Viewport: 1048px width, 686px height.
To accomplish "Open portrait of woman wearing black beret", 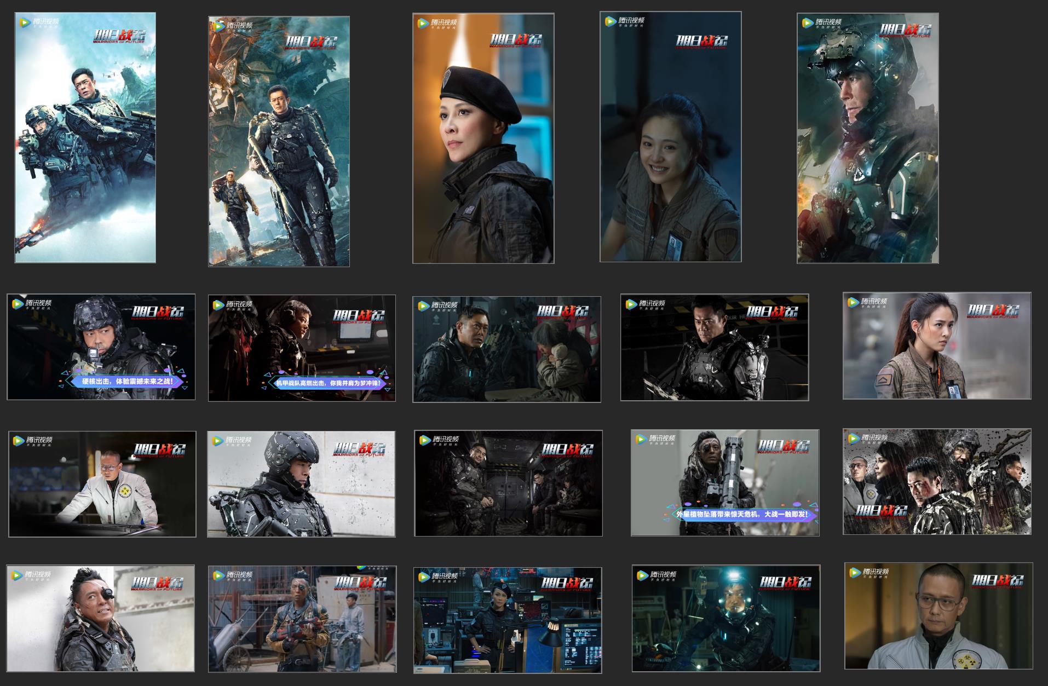I will pos(483,139).
